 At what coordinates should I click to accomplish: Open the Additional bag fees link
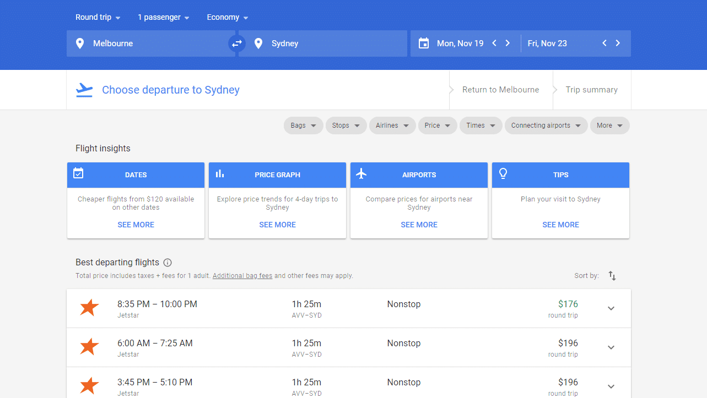tap(242, 275)
